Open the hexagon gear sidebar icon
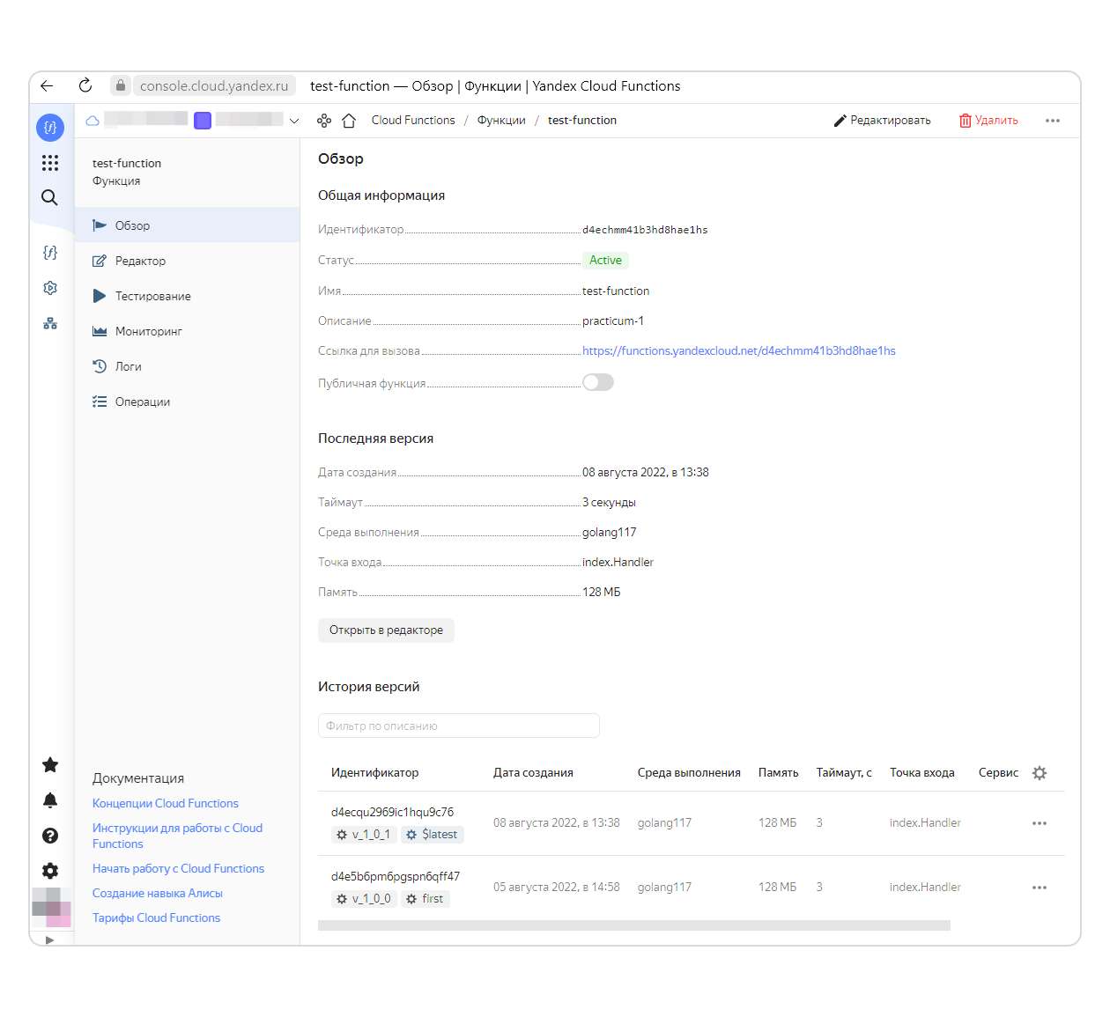The image size is (1110, 1017). click(50, 288)
